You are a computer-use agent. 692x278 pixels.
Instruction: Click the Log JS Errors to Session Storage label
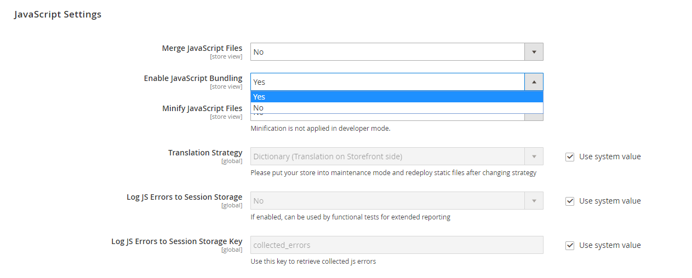click(x=185, y=197)
